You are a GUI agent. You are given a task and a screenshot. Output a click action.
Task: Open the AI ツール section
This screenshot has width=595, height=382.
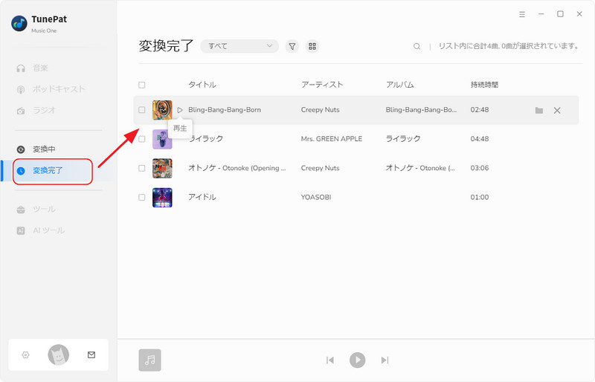(x=48, y=230)
